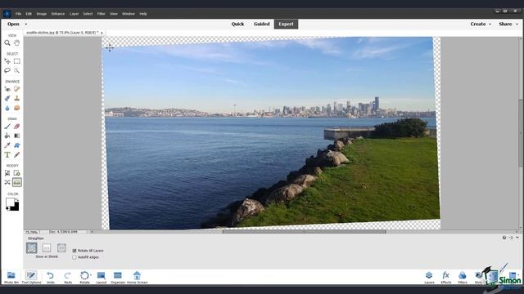Collapse the Tool Options panel arrow

point(517,238)
